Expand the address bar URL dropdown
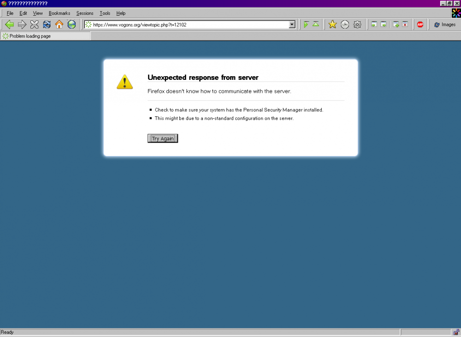This screenshot has height=337, width=461. click(x=292, y=24)
